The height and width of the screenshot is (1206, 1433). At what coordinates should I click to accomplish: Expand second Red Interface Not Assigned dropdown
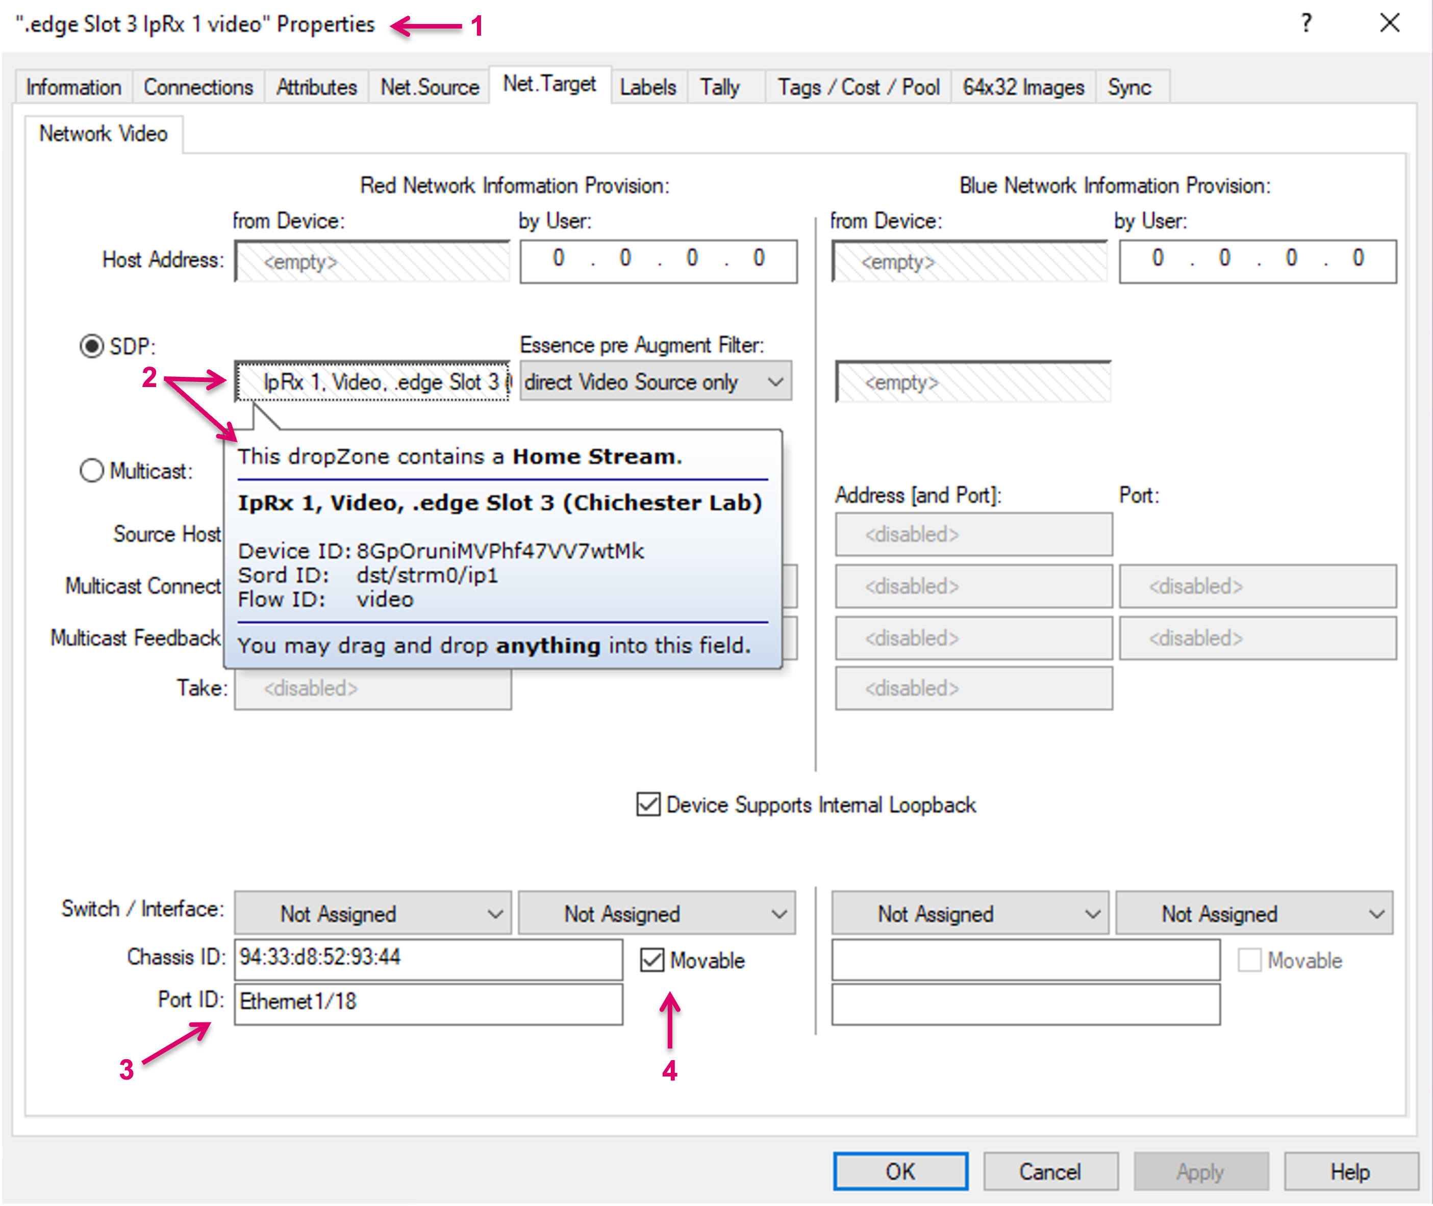pos(657,913)
